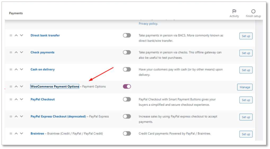Open the Braintree link
270x149 pixels.
(37, 134)
